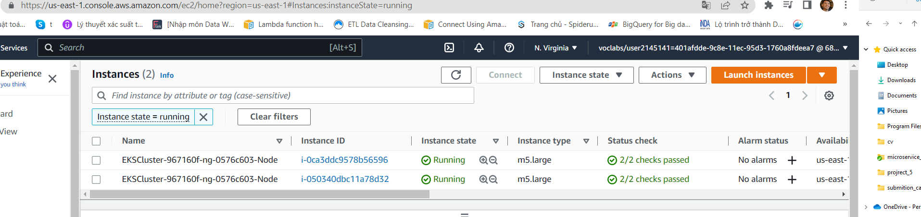Image resolution: width=921 pixels, height=217 pixels.
Task: Open the Nhập môn Data W... bookmark
Action: click(193, 24)
